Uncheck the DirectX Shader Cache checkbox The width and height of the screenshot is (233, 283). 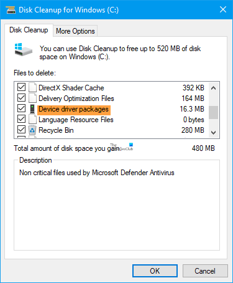pos(21,87)
